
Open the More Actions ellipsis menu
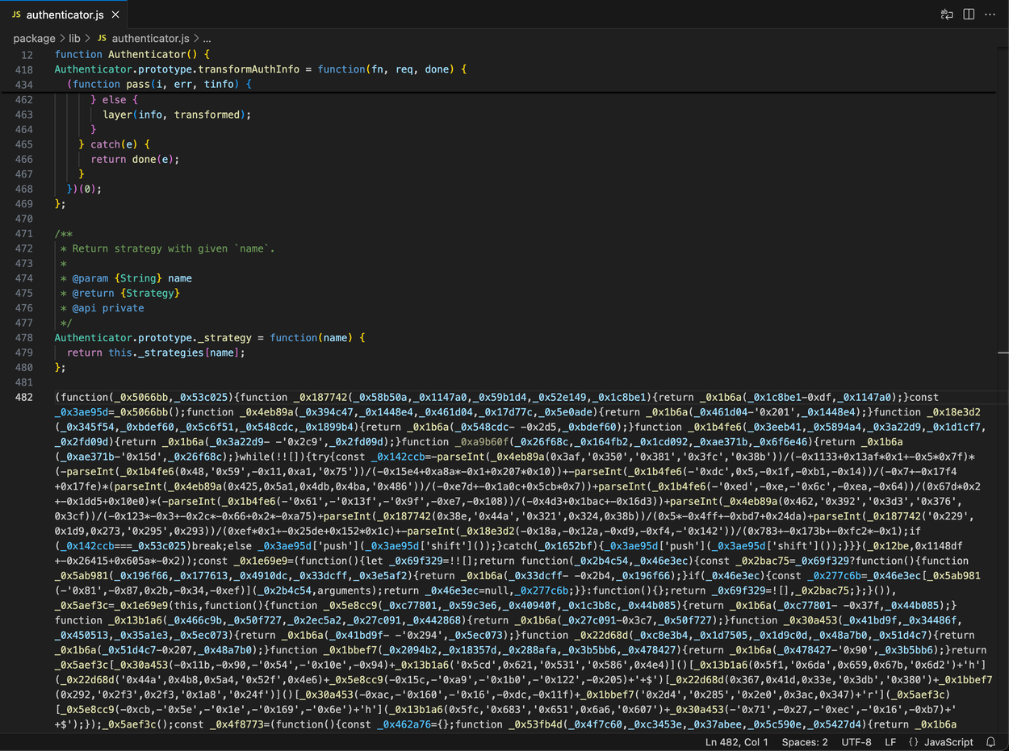[990, 14]
